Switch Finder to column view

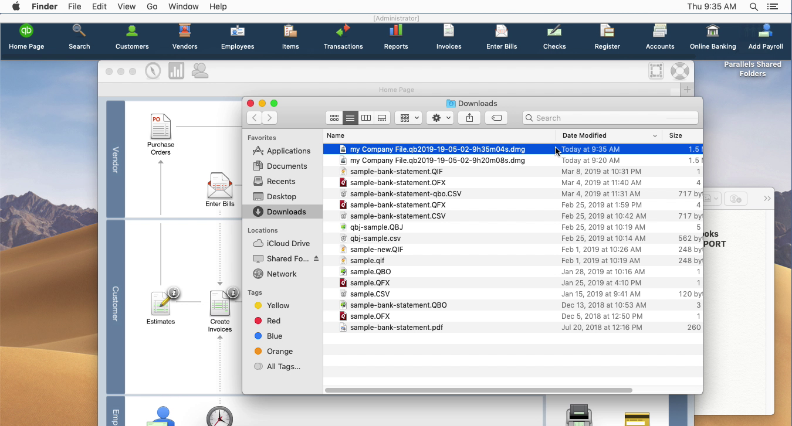366,118
